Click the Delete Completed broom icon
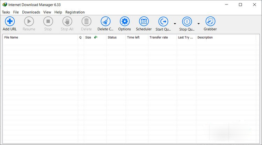 (105, 22)
